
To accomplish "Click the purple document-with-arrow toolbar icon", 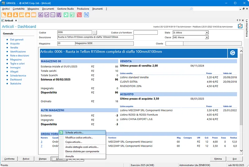I will tap(59, 15).
